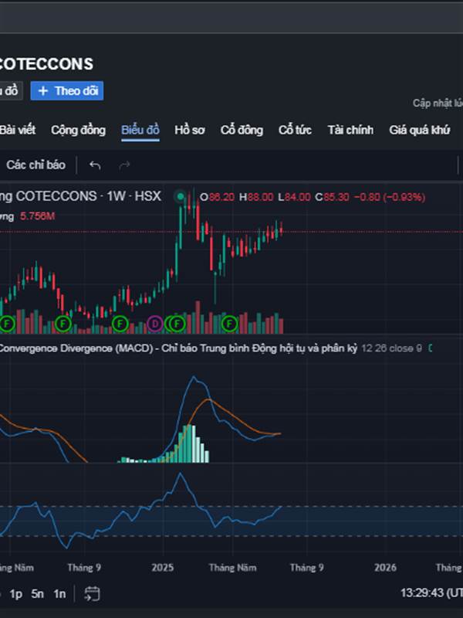Open the Bài viết tab
The width and height of the screenshot is (463, 618).
coord(18,130)
